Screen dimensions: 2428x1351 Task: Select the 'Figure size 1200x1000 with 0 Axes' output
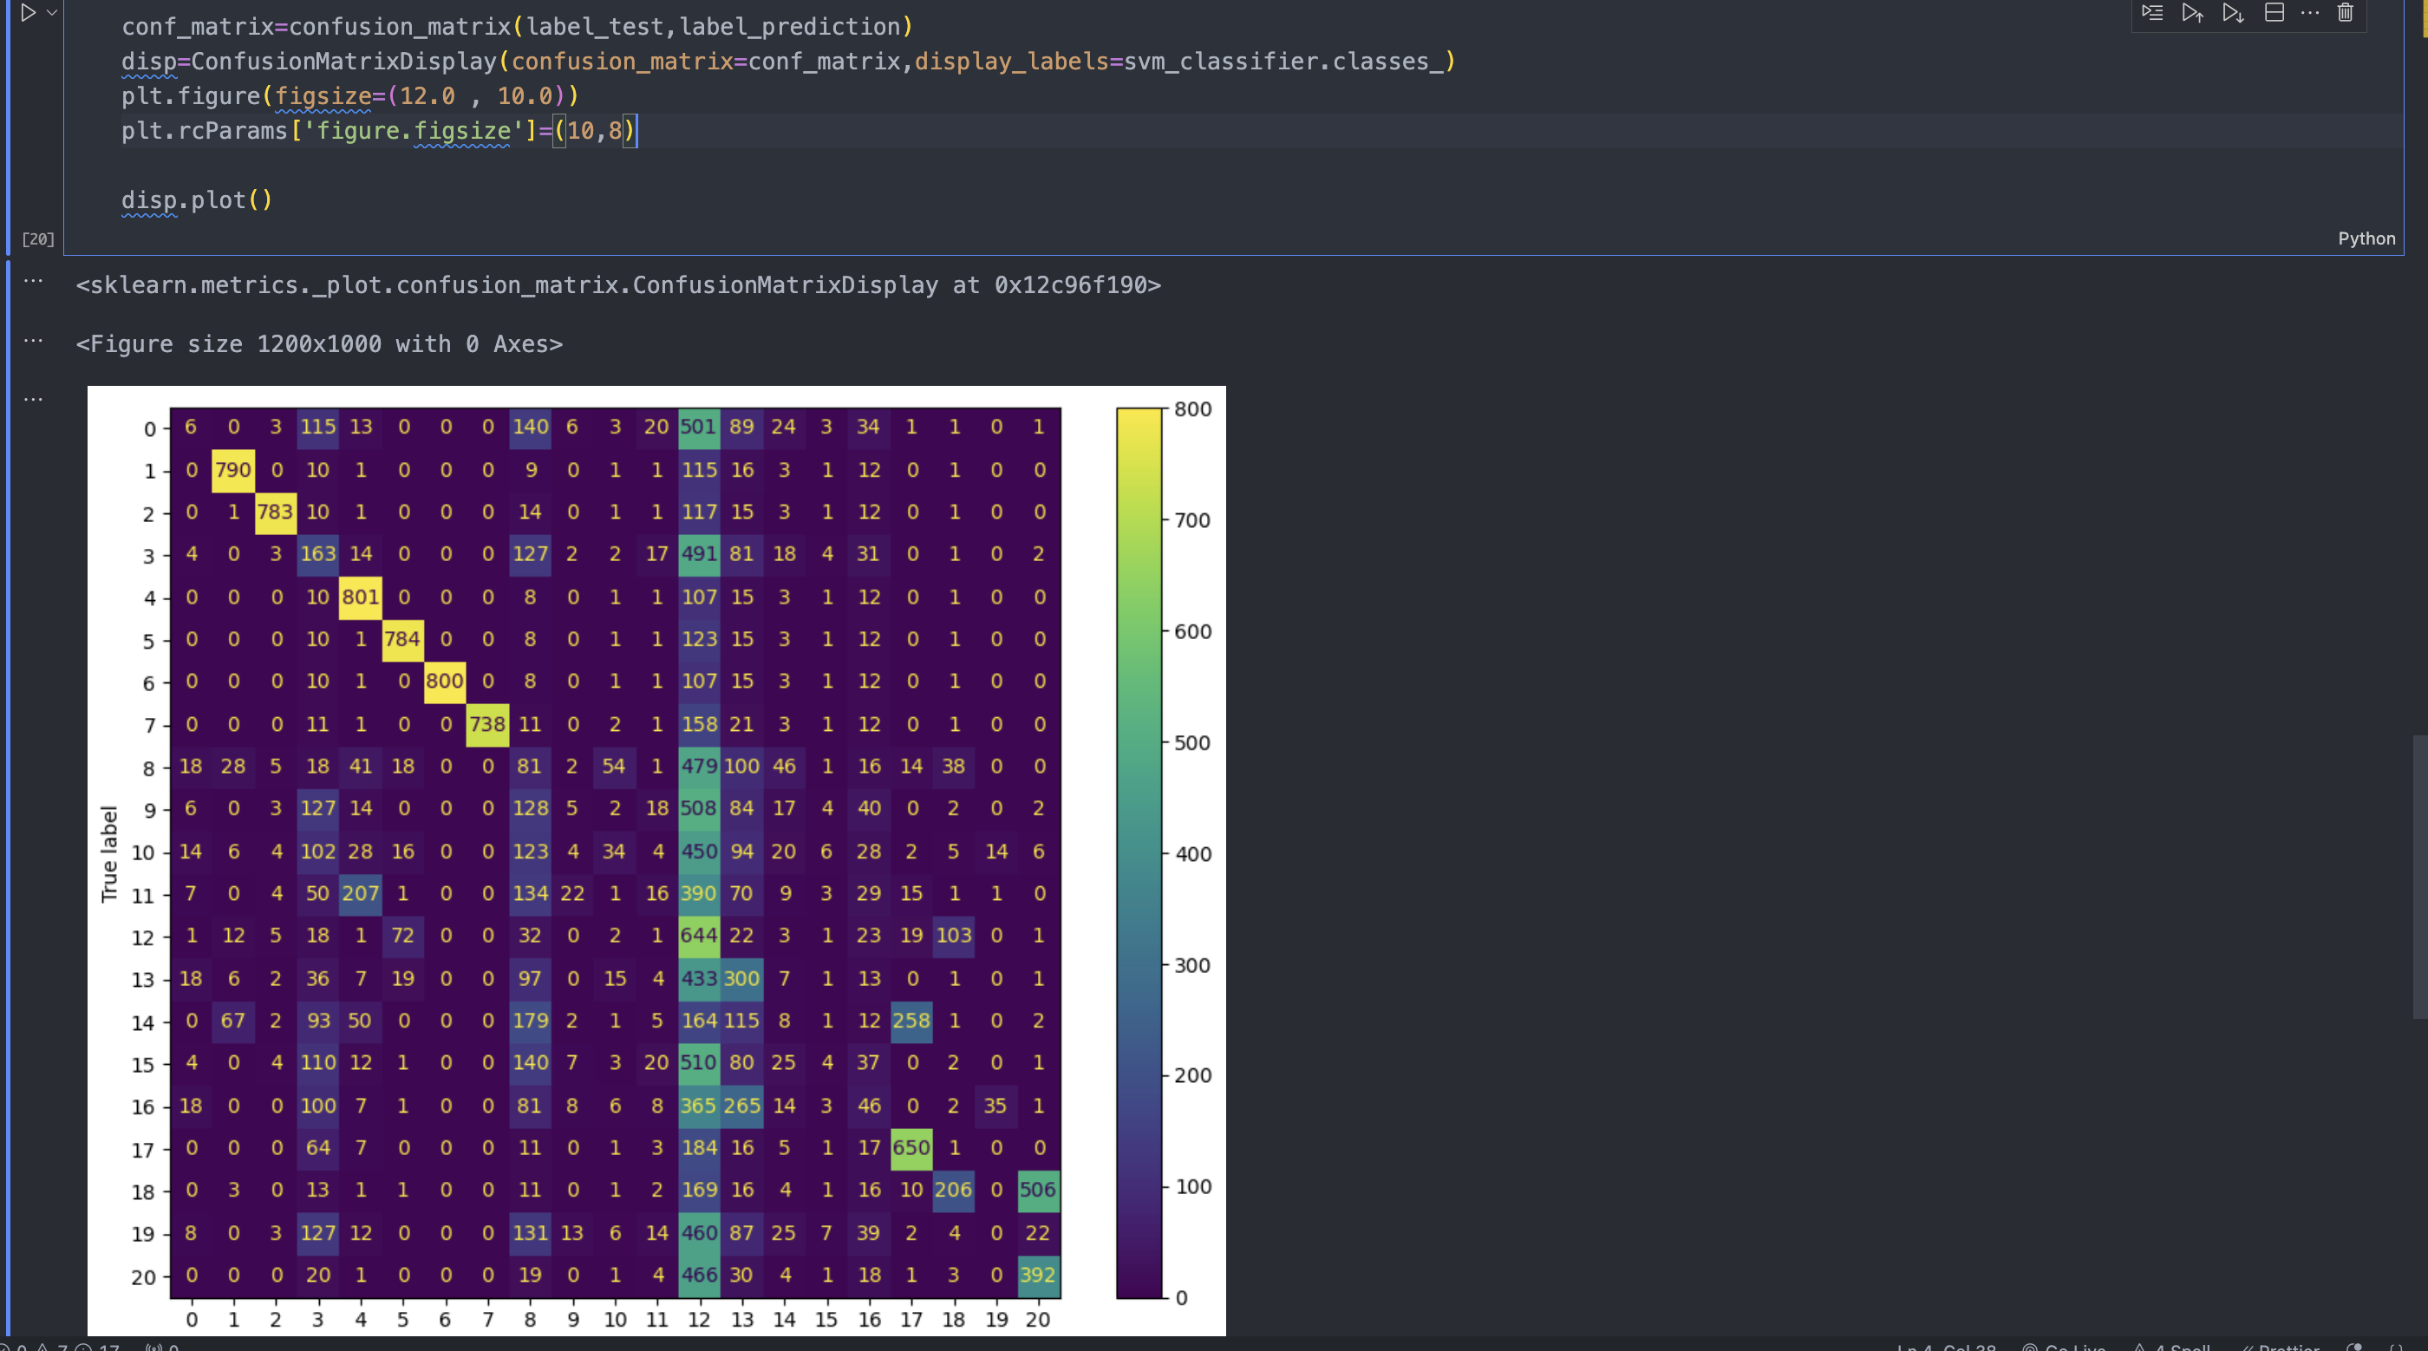click(x=319, y=344)
